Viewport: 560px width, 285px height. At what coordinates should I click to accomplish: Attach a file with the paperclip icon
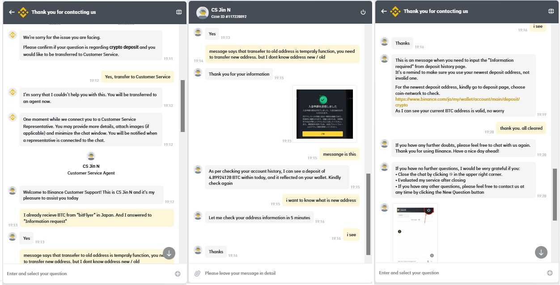coord(197,273)
